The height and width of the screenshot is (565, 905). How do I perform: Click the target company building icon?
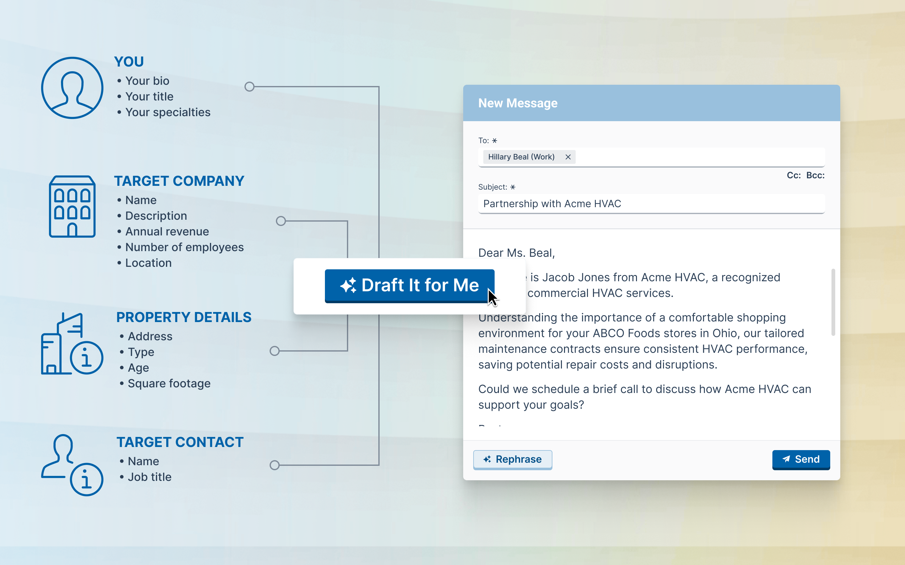click(x=72, y=207)
